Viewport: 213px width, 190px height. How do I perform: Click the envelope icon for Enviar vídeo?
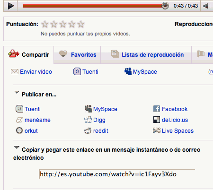(x=15, y=72)
